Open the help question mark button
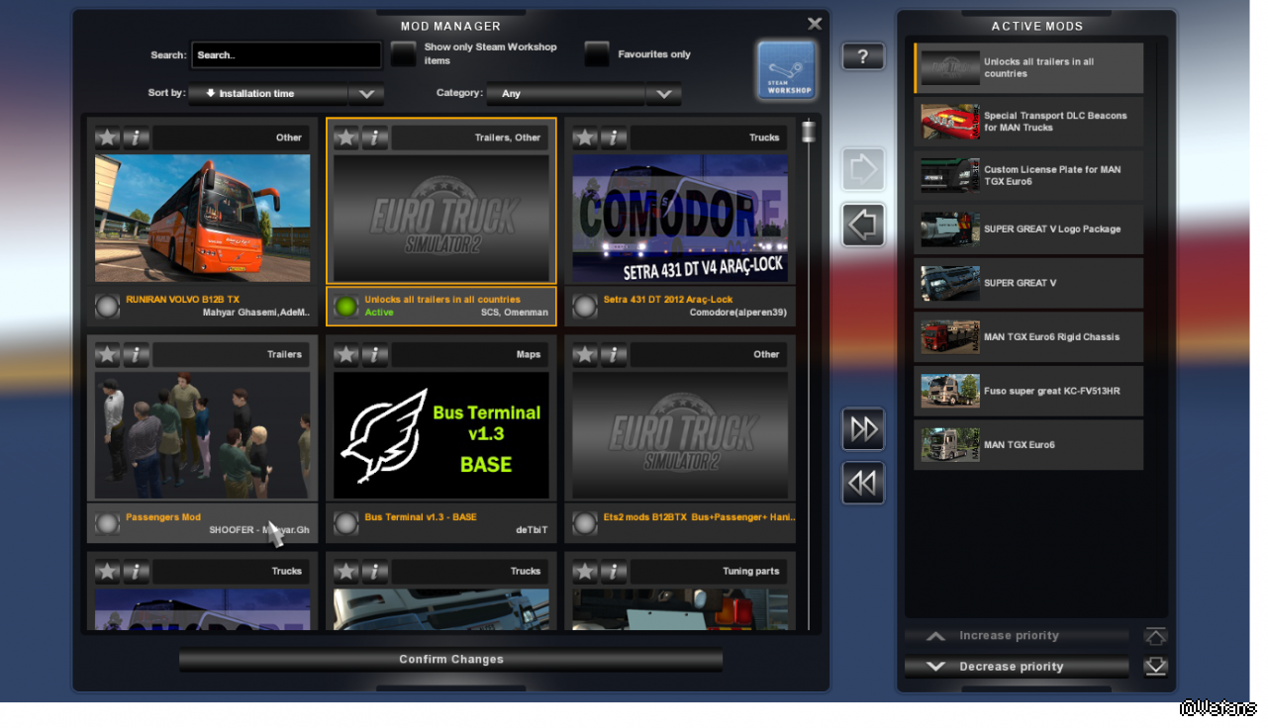1268x728 pixels. [863, 56]
